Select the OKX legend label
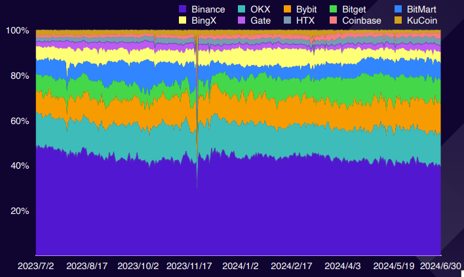The image size is (464, 277). [260, 9]
